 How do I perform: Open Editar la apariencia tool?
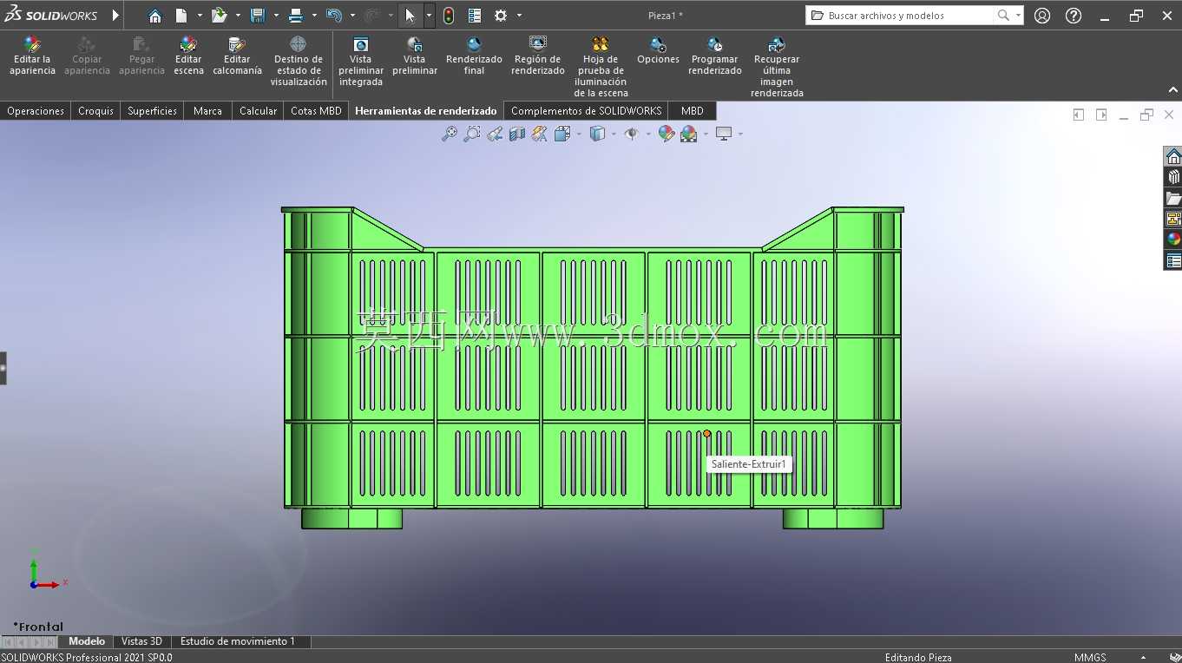[32, 56]
